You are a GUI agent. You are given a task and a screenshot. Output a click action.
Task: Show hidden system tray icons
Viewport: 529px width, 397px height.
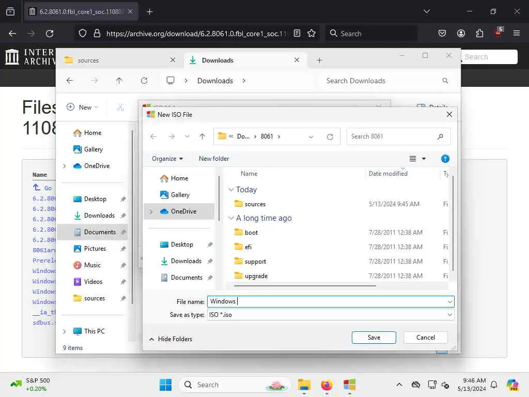(399, 385)
